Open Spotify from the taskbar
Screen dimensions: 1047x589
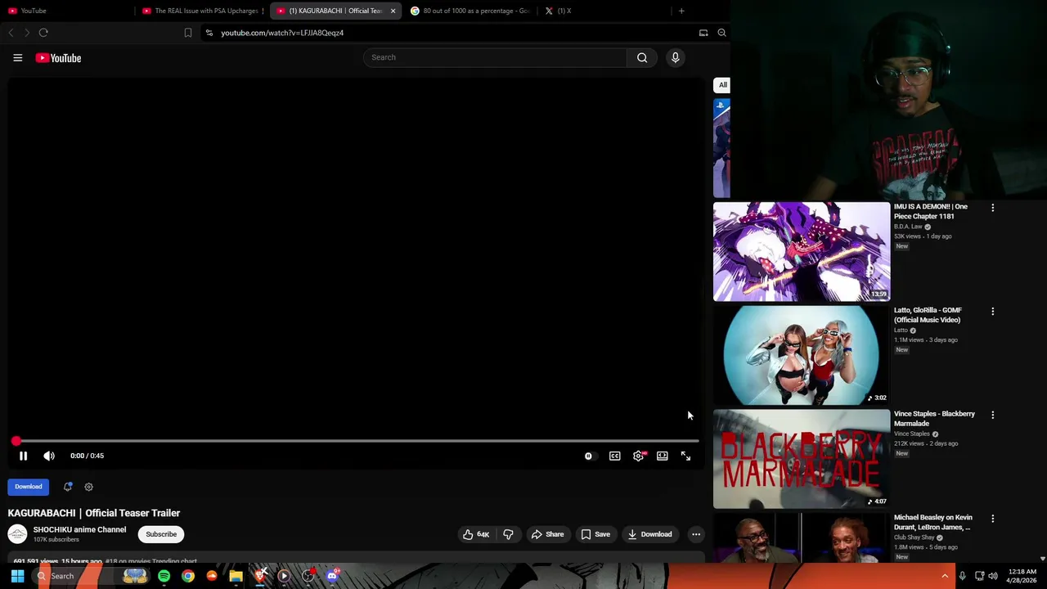pos(164,576)
